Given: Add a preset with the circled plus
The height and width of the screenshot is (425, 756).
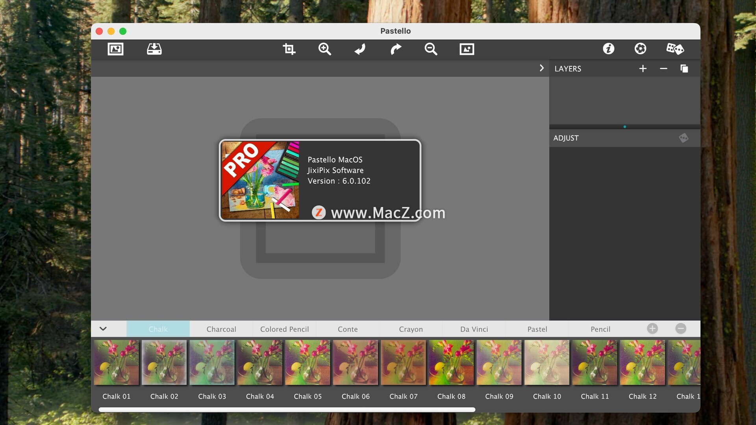Looking at the screenshot, I should click(652, 329).
